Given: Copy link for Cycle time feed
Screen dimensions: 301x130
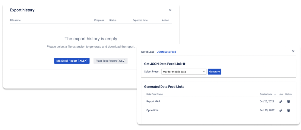Looking at the screenshot, I should click(x=281, y=110).
